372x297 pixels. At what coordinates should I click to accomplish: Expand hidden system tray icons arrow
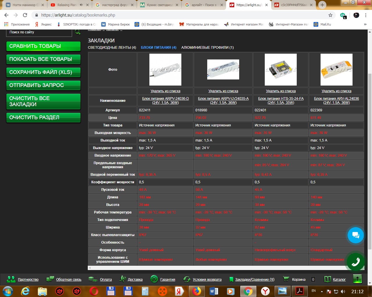click(x=322, y=291)
